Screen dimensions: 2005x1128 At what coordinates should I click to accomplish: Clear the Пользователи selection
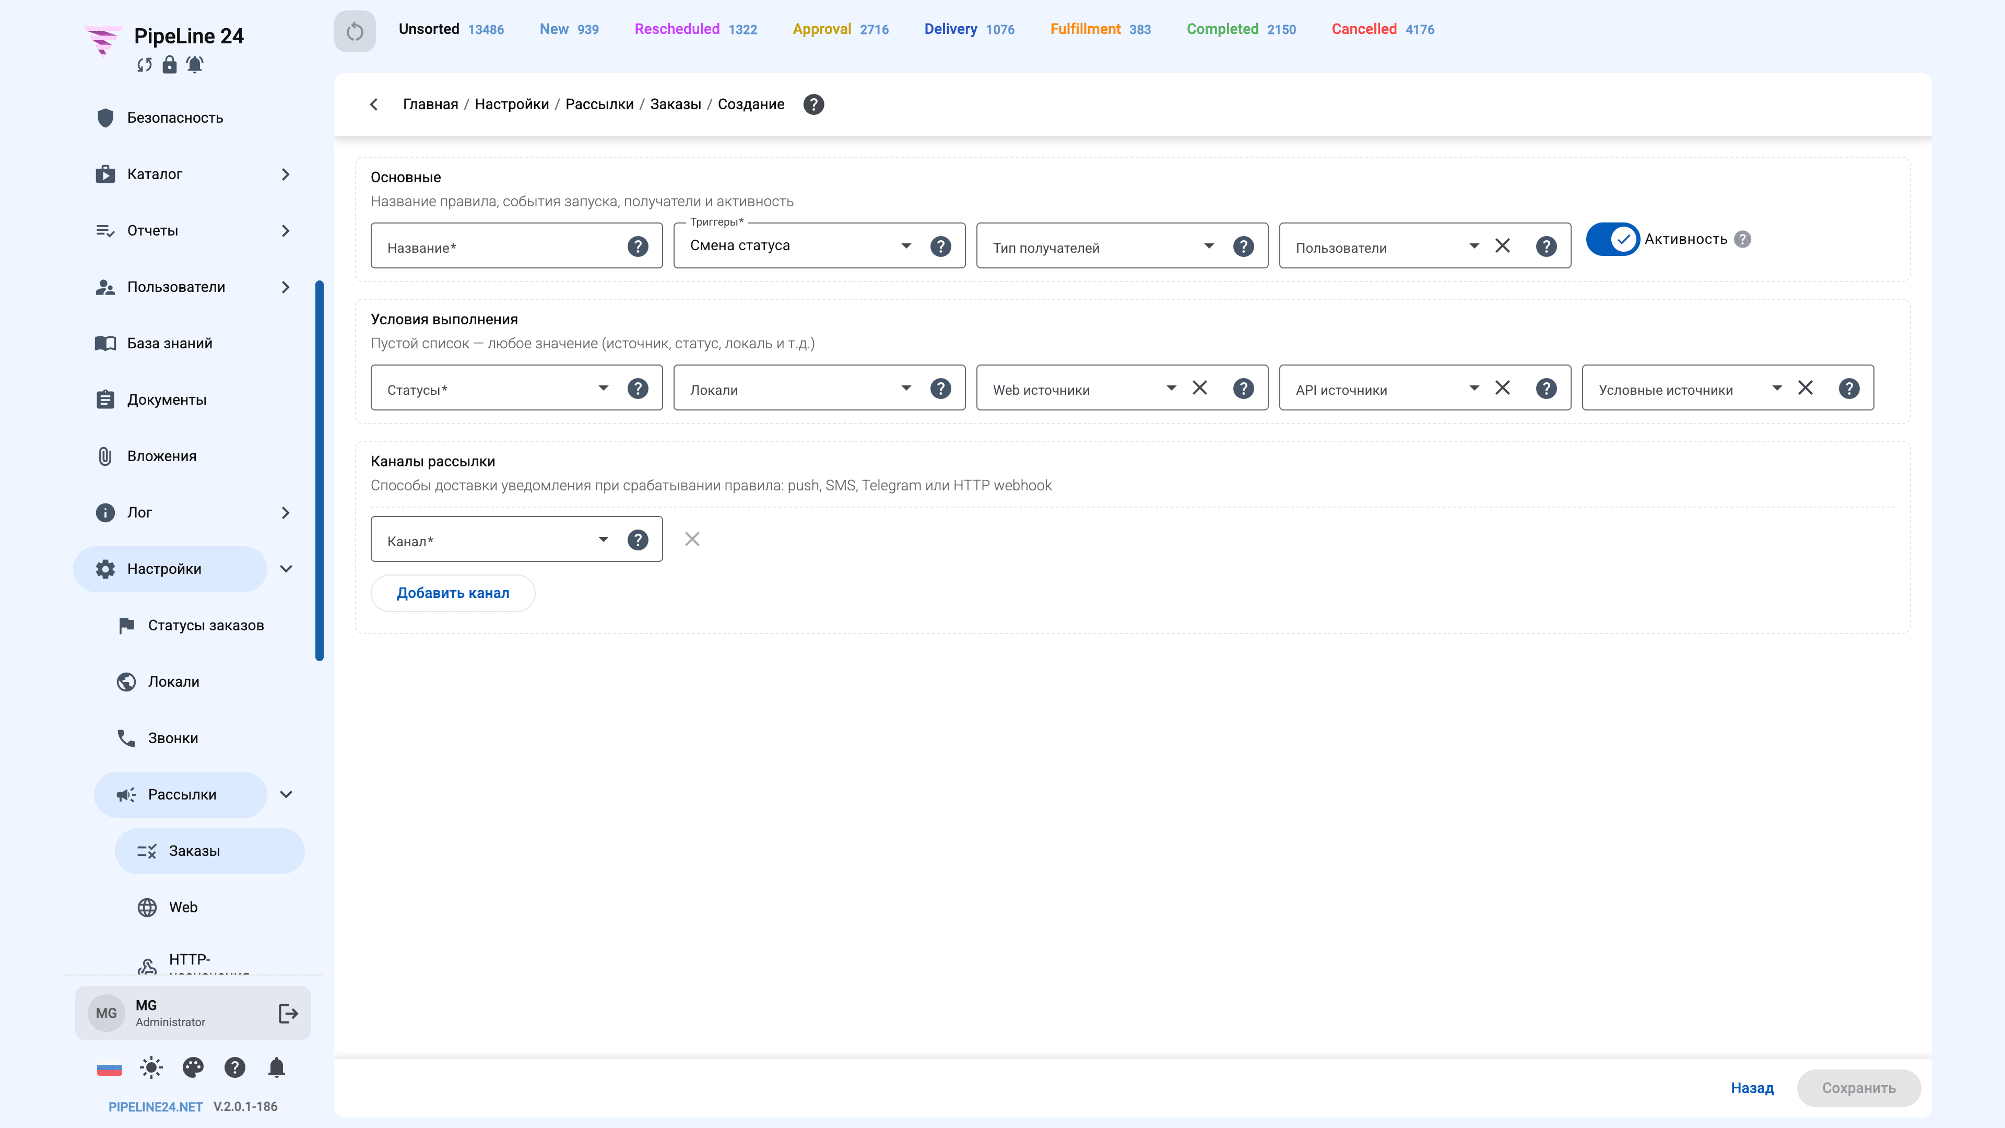1502,246
